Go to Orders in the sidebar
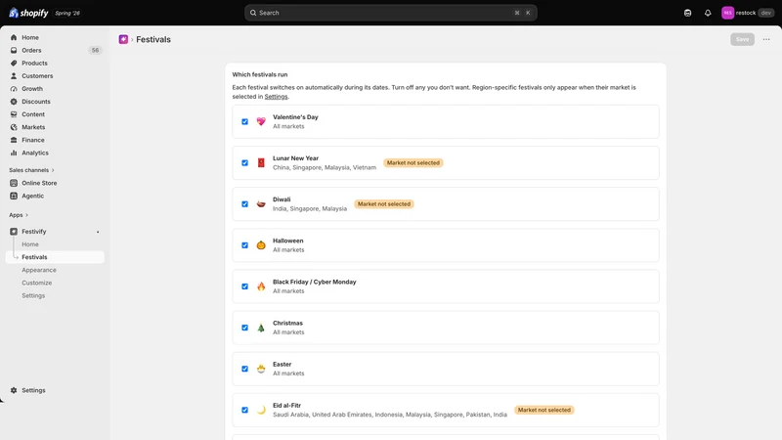This screenshot has width=782, height=440. click(31, 51)
